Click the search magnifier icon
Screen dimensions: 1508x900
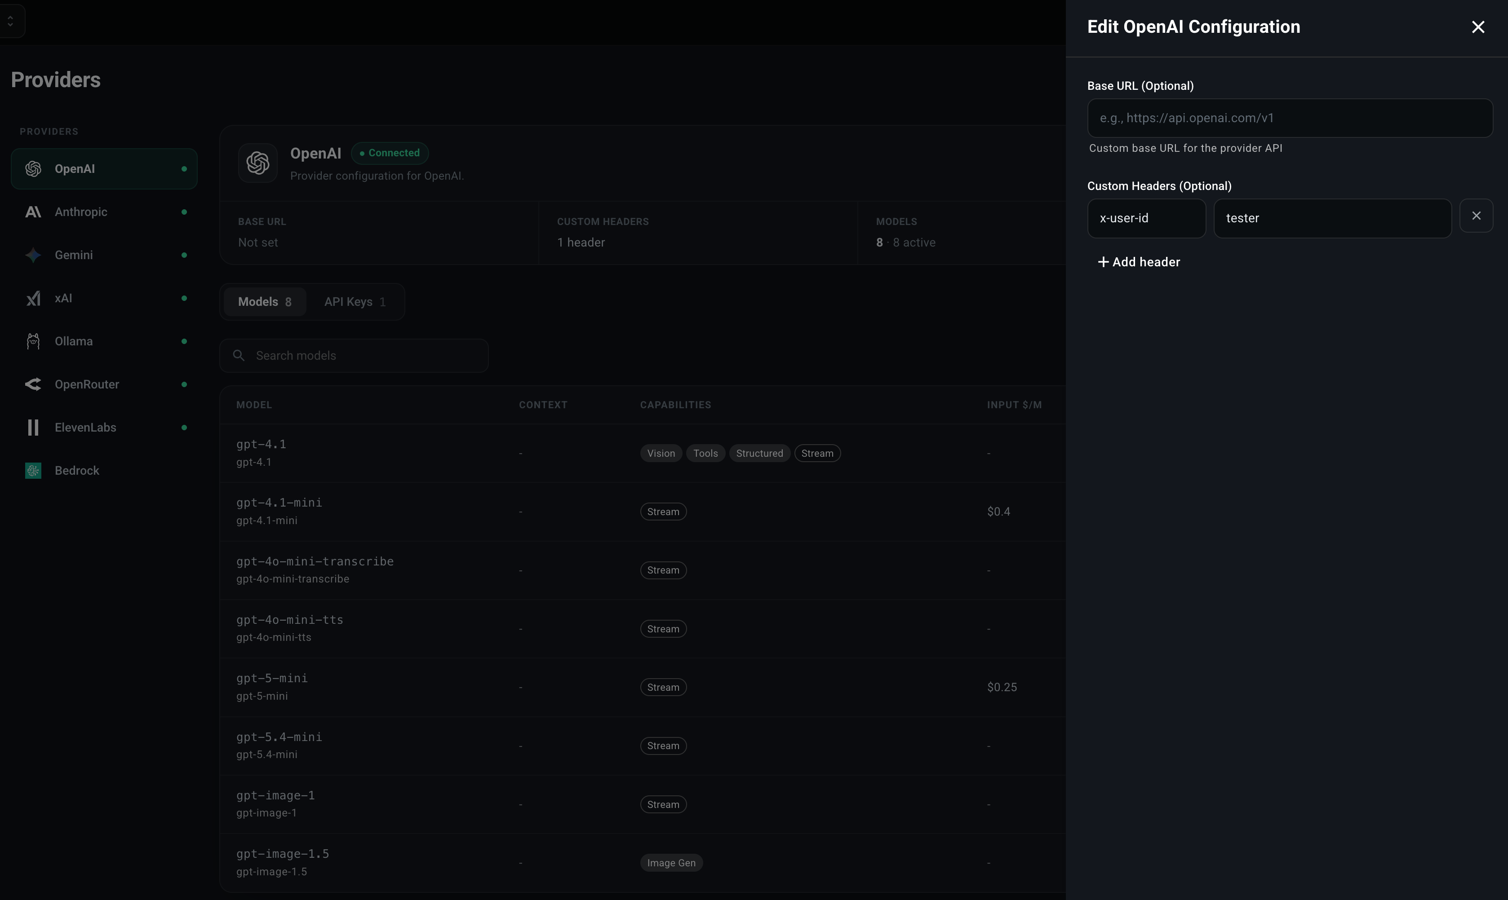click(239, 355)
